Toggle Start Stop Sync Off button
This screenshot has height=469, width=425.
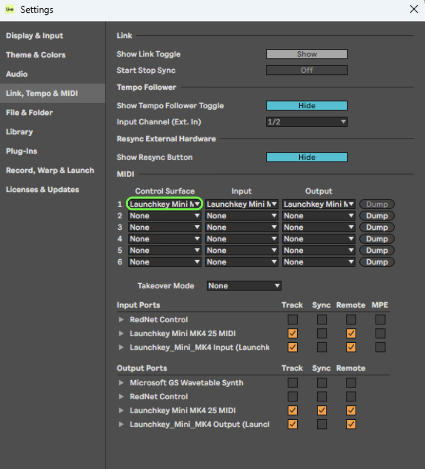click(x=307, y=70)
